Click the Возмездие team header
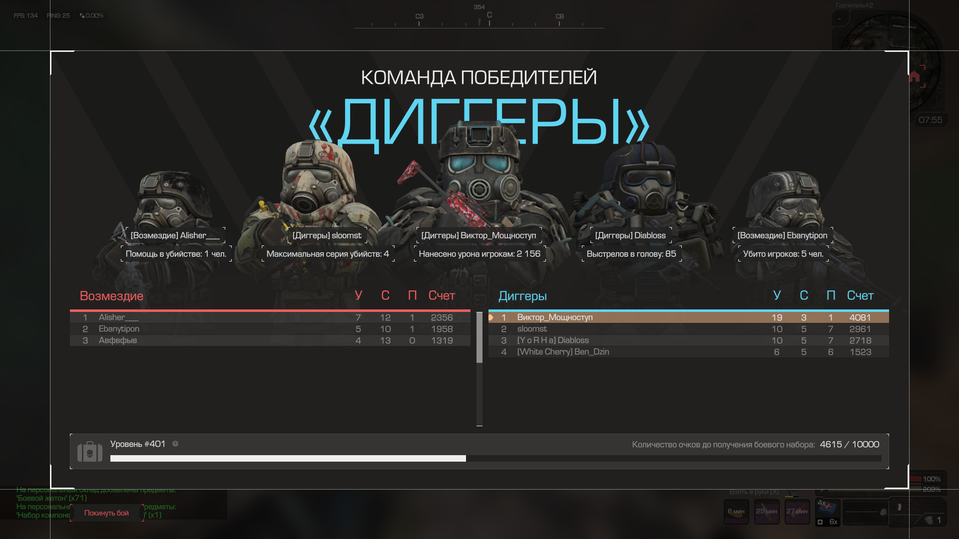 (x=111, y=296)
